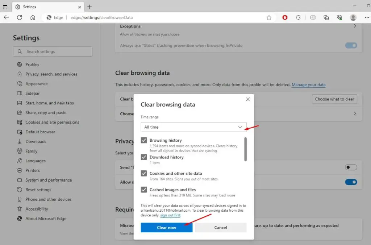Uncheck the Download history option
Image resolution: width=371 pixels, height=245 pixels.
click(144, 157)
